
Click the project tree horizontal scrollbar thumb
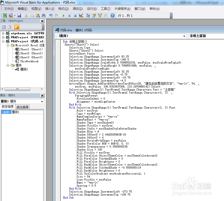click(x=17, y=89)
